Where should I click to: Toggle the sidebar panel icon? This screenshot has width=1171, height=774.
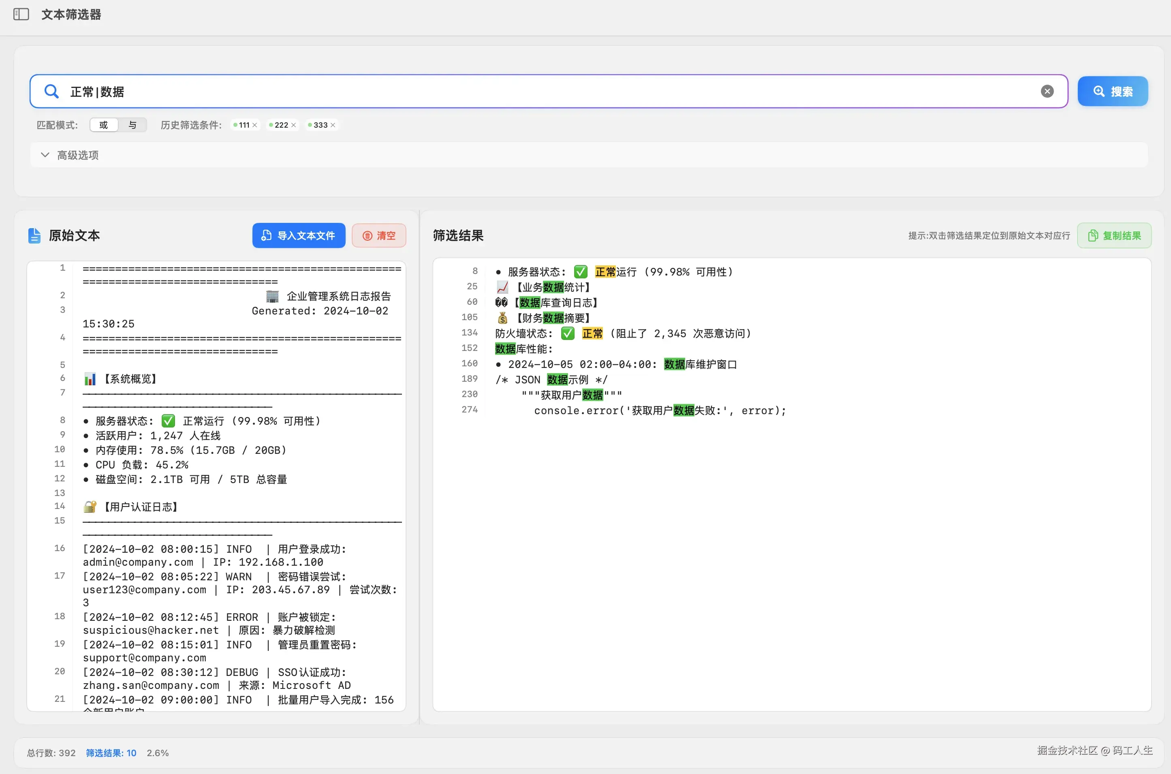point(21,14)
